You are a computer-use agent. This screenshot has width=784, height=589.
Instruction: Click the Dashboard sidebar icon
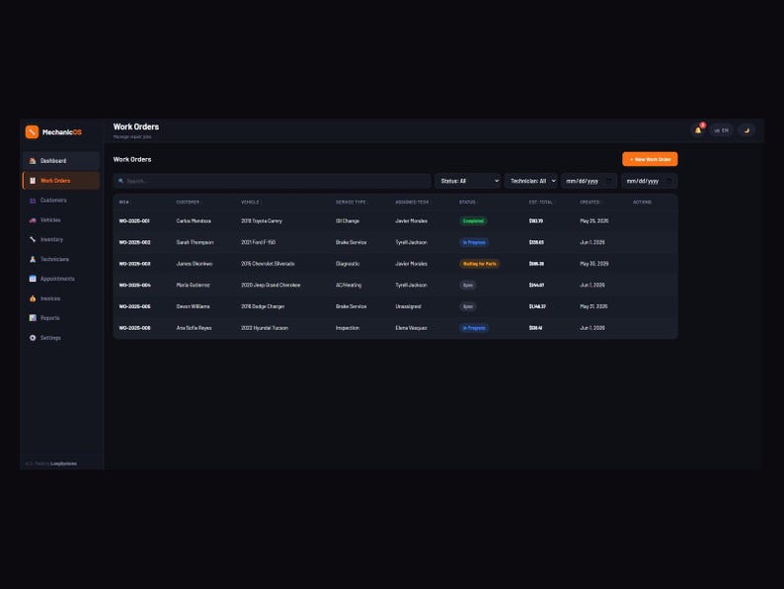(x=33, y=161)
